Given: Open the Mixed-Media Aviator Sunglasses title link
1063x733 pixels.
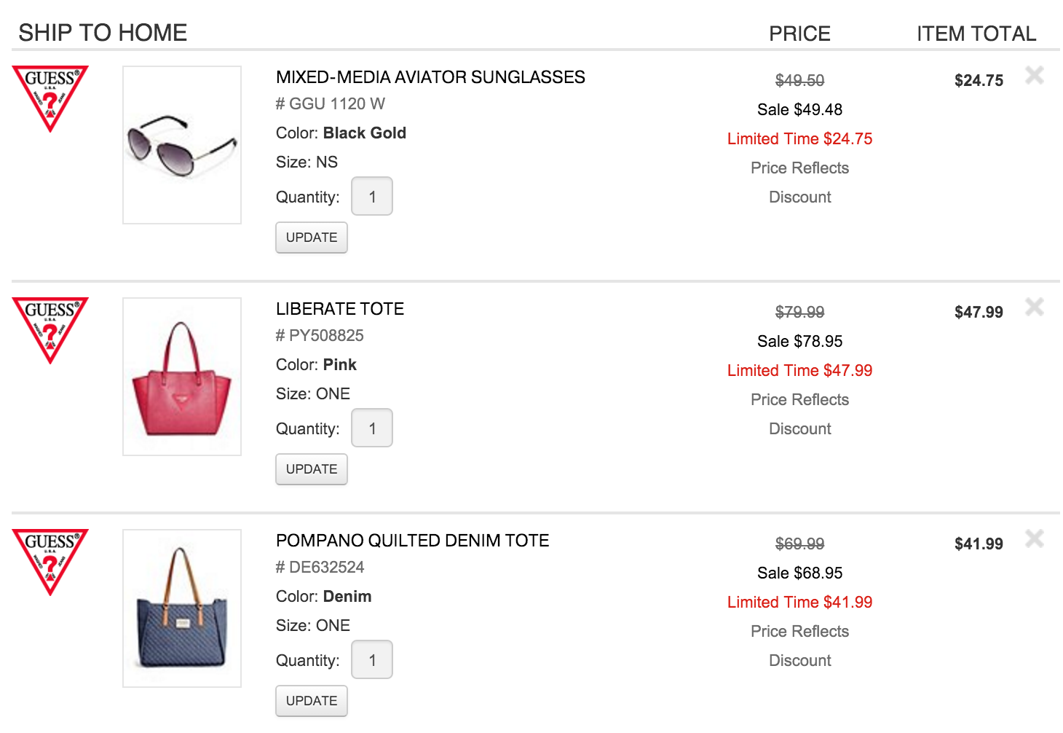Looking at the screenshot, I should coord(430,77).
